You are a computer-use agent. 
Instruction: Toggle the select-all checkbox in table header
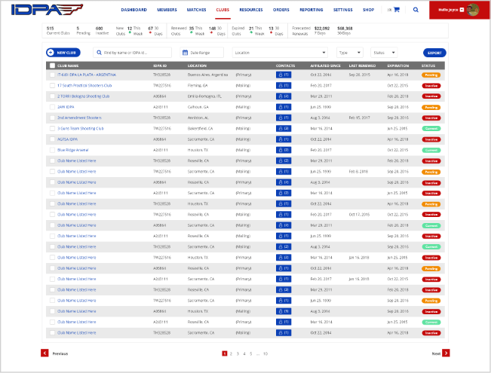click(52, 66)
